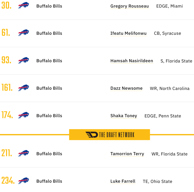194x192 pixels.
Task: Click the Bills logo beside pick 30
Action: tap(24, 5)
